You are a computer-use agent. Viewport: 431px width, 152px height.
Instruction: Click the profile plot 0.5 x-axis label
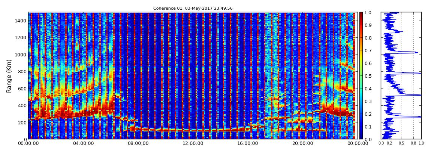[401, 143]
